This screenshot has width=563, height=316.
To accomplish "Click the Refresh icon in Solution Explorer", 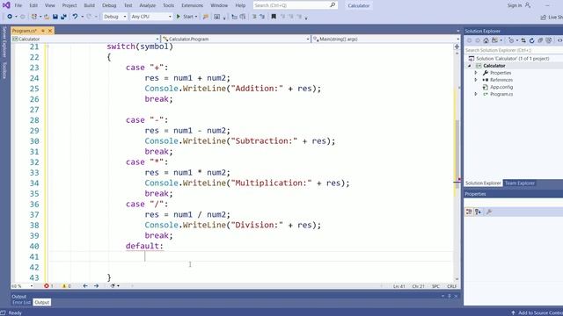I will coord(531,40).
